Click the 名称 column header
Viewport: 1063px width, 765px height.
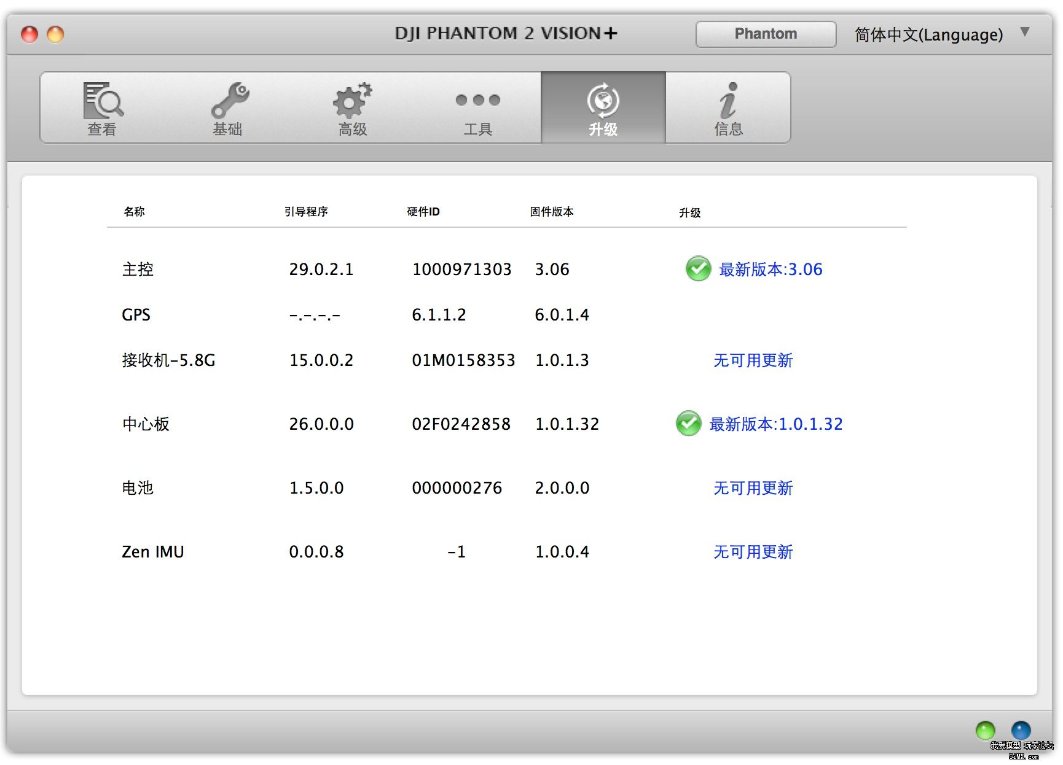[134, 212]
